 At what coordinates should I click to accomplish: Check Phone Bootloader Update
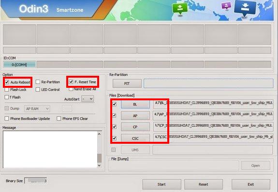click(7, 119)
